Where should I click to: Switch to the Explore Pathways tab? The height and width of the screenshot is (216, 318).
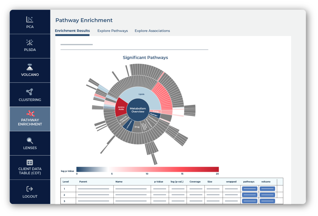point(113,31)
